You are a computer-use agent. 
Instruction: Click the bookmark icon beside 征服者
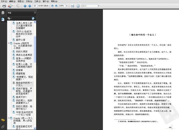[x=14, y=70]
